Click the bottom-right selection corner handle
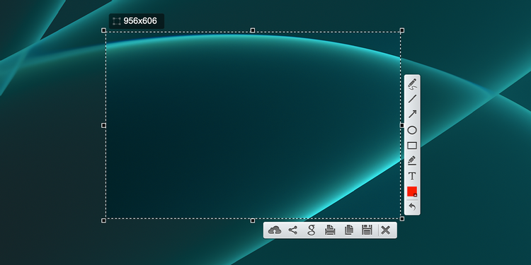531x265 pixels. coord(402,219)
